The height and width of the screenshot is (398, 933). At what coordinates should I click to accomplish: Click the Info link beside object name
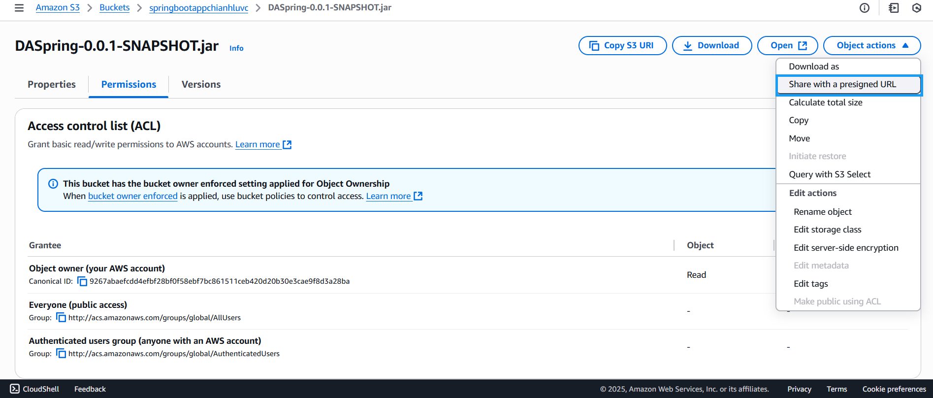pyautogui.click(x=236, y=48)
